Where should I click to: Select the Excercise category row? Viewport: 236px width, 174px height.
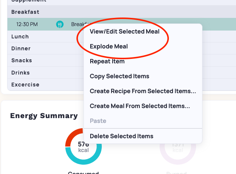point(45,85)
